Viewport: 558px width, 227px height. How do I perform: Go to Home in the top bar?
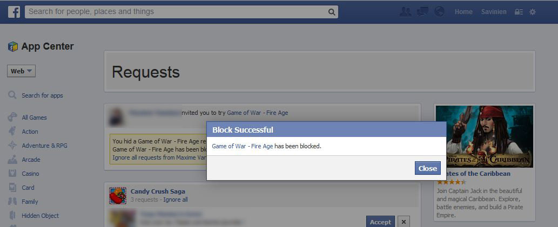463,12
